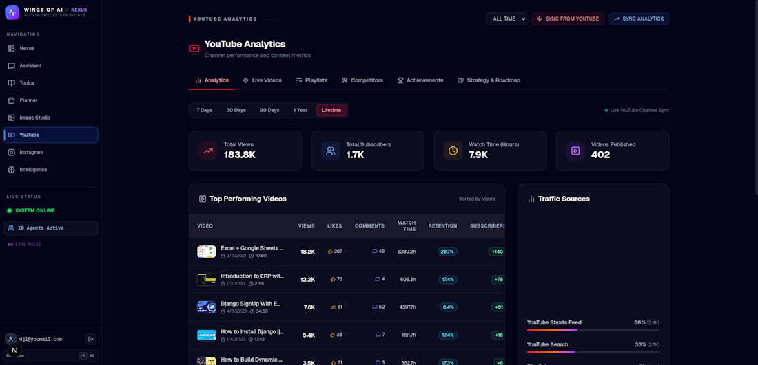
Task: Go to Topics in the sidebar
Action: [x=51, y=83]
